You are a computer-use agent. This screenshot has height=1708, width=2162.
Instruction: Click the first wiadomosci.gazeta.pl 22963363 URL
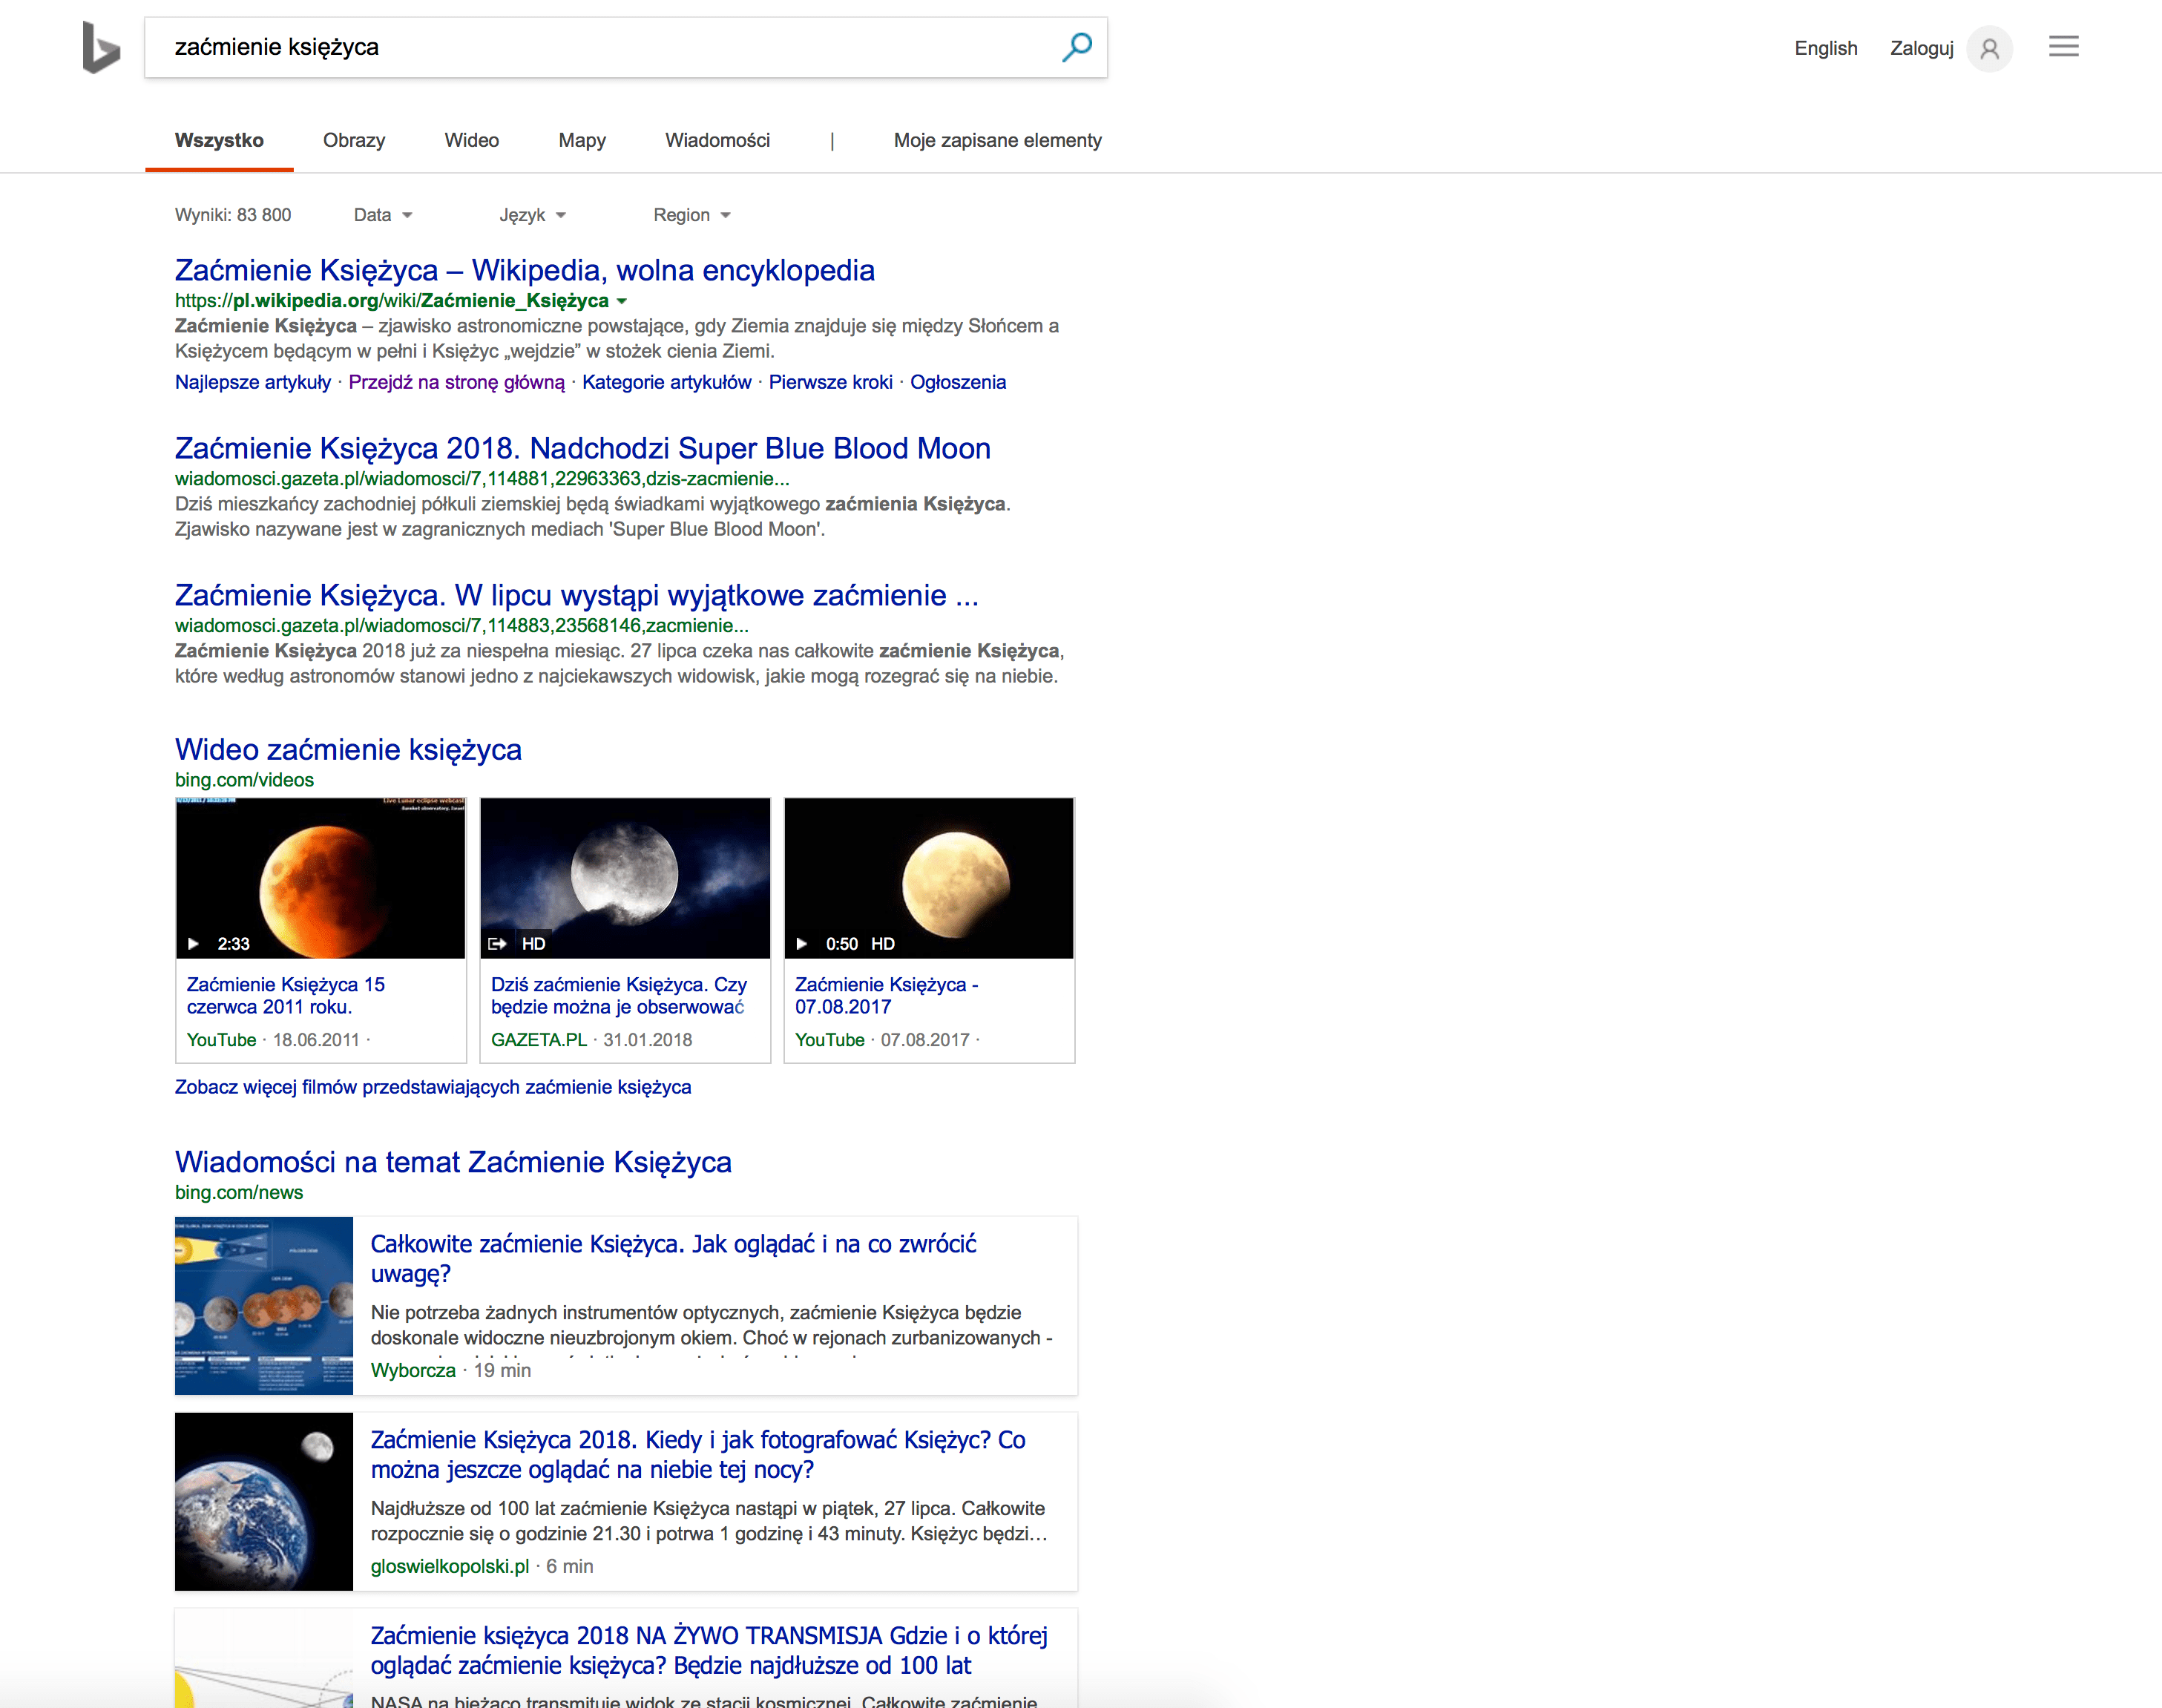(482, 479)
